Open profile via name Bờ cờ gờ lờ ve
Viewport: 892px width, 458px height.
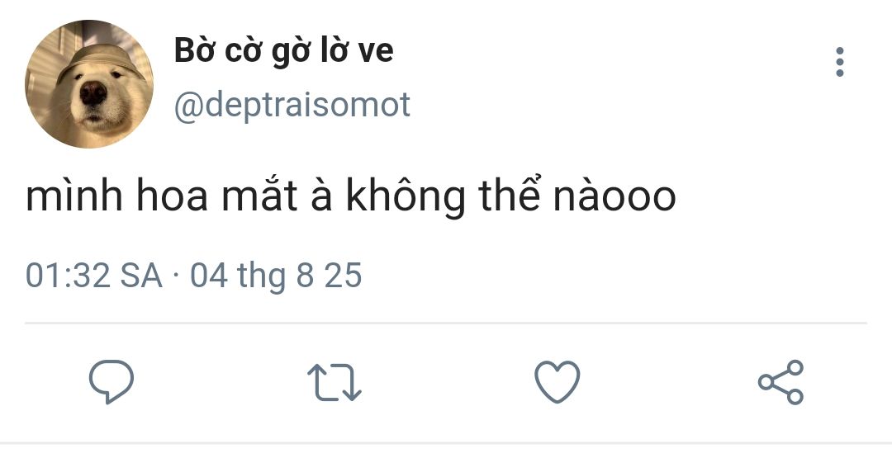point(283,51)
